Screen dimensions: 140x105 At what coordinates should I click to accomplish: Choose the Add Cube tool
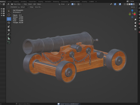coord(9,42)
